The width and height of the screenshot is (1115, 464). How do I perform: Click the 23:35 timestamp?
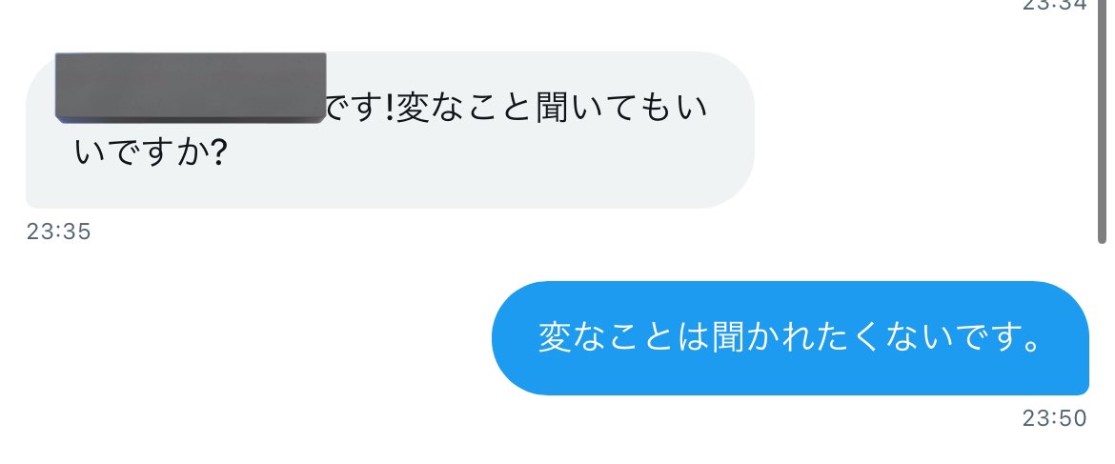(x=59, y=232)
